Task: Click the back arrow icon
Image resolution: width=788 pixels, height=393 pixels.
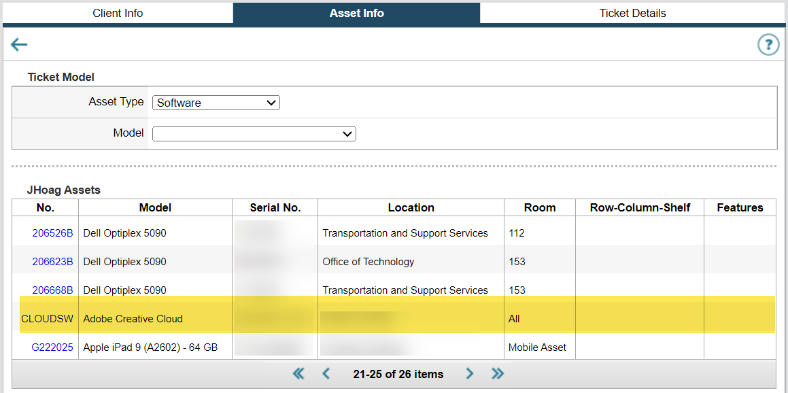Action: tap(19, 45)
